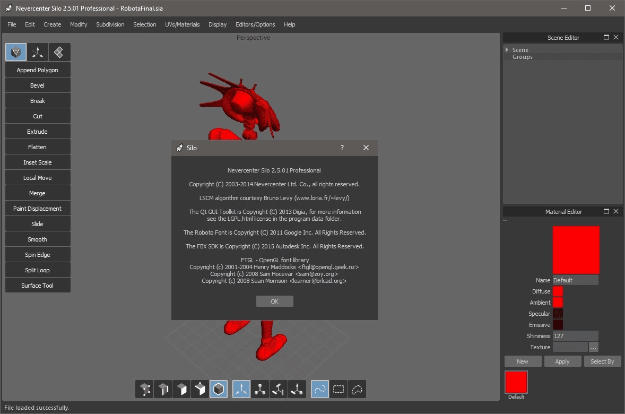
Task: Click the Slide tool button
Action: click(38, 224)
